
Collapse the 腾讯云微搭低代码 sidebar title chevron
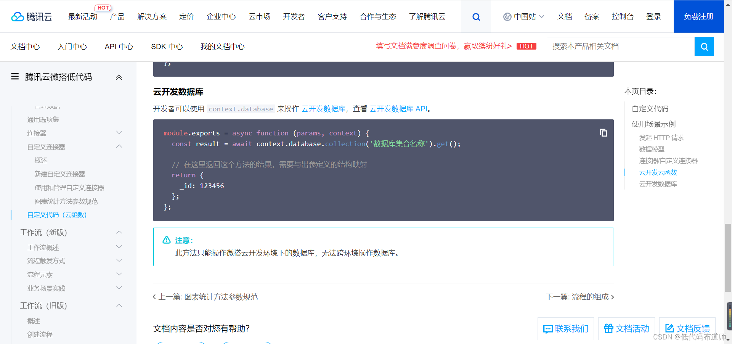pos(119,77)
